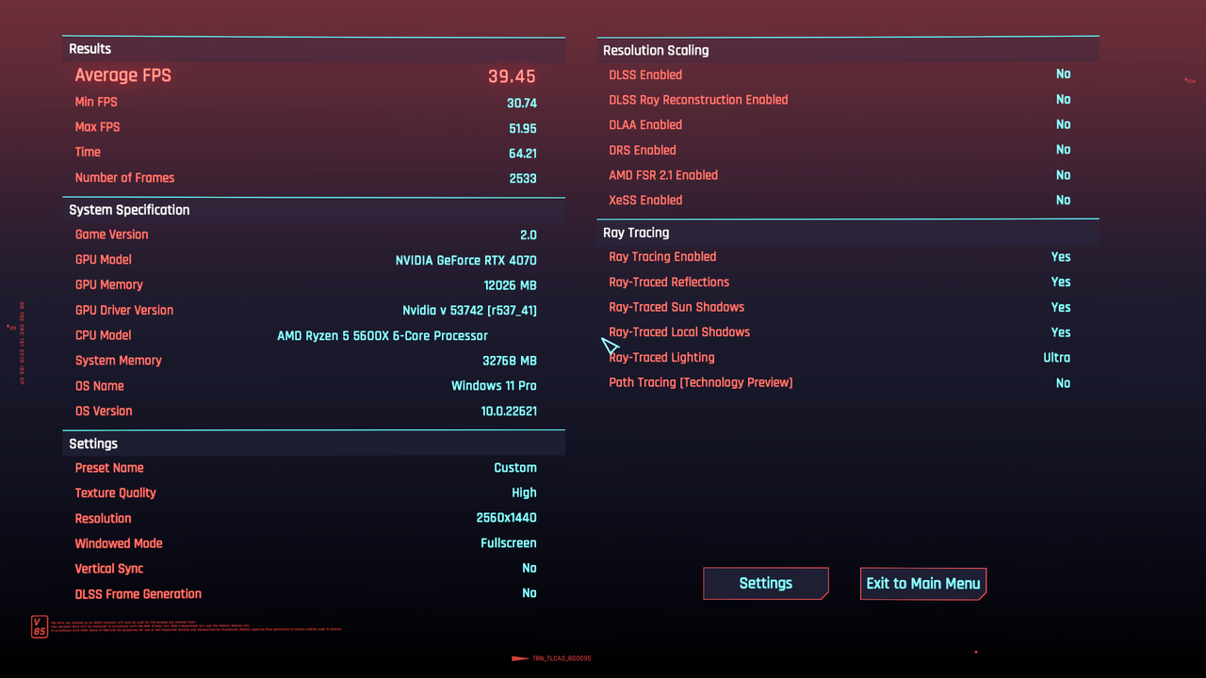1206x678 pixels.
Task: Click the DLSS Enabled No value
Action: (x=1064, y=74)
